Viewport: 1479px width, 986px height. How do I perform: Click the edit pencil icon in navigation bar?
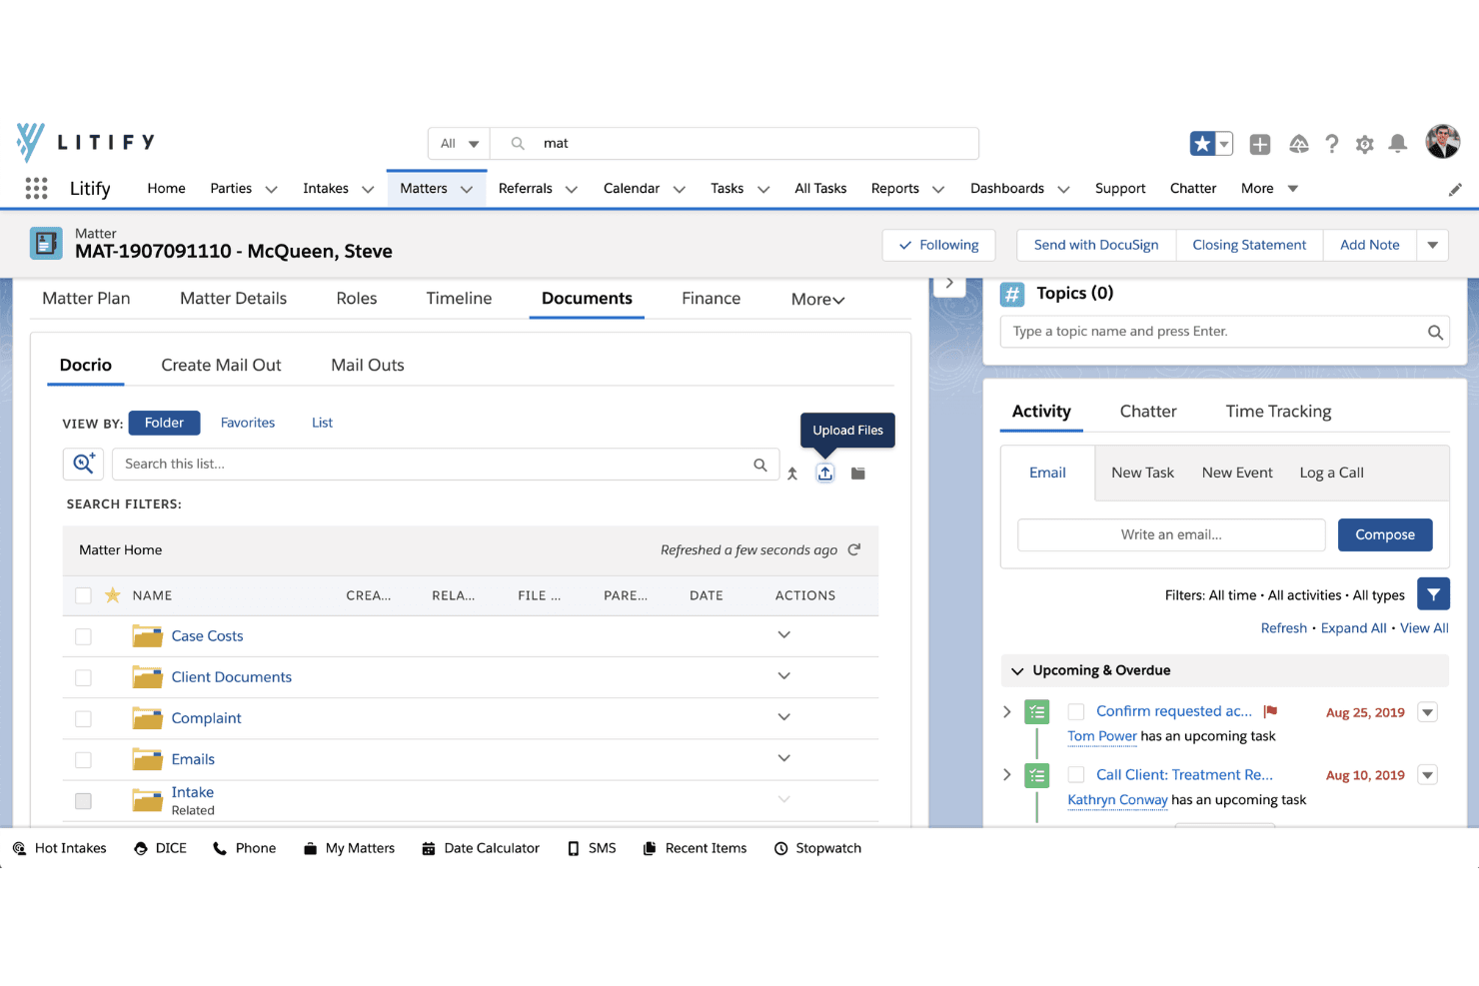(1455, 189)
